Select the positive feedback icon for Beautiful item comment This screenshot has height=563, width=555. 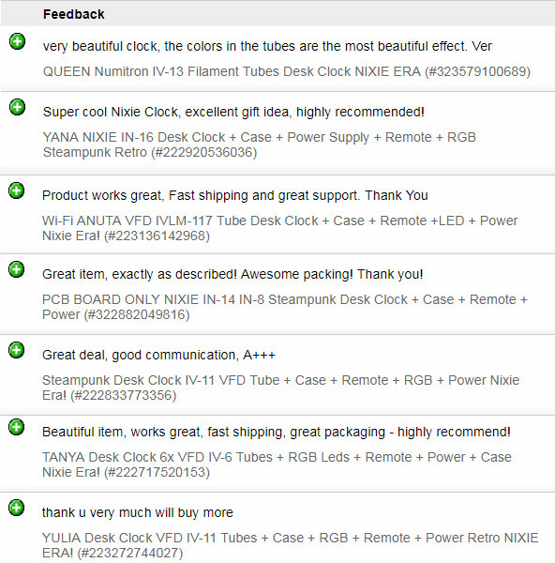click(x=17, y=427)
